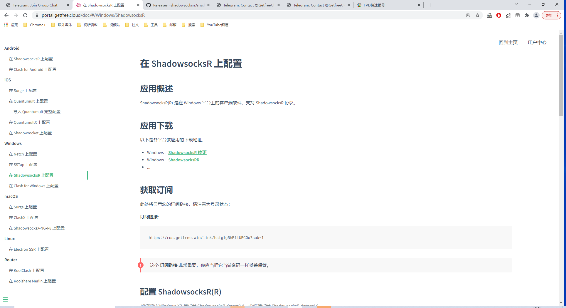The image size is (566, 308).
Task: Click 回到主页 link
Action: [x=508, y=42]
